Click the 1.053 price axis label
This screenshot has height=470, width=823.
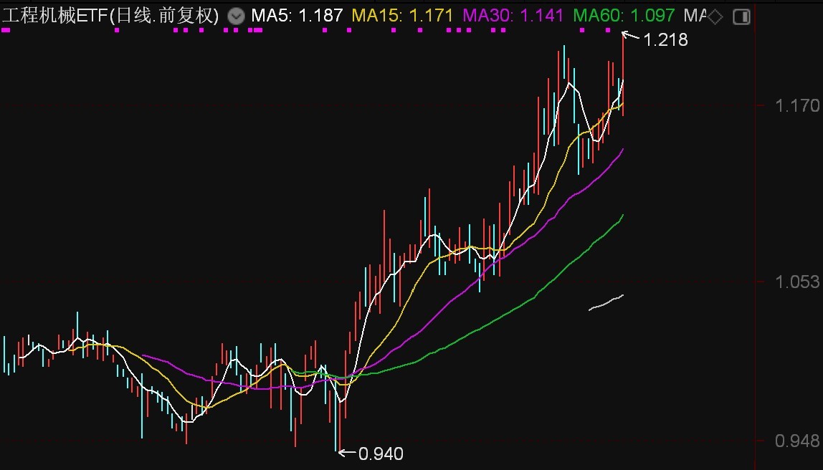(x=796, y=282)
